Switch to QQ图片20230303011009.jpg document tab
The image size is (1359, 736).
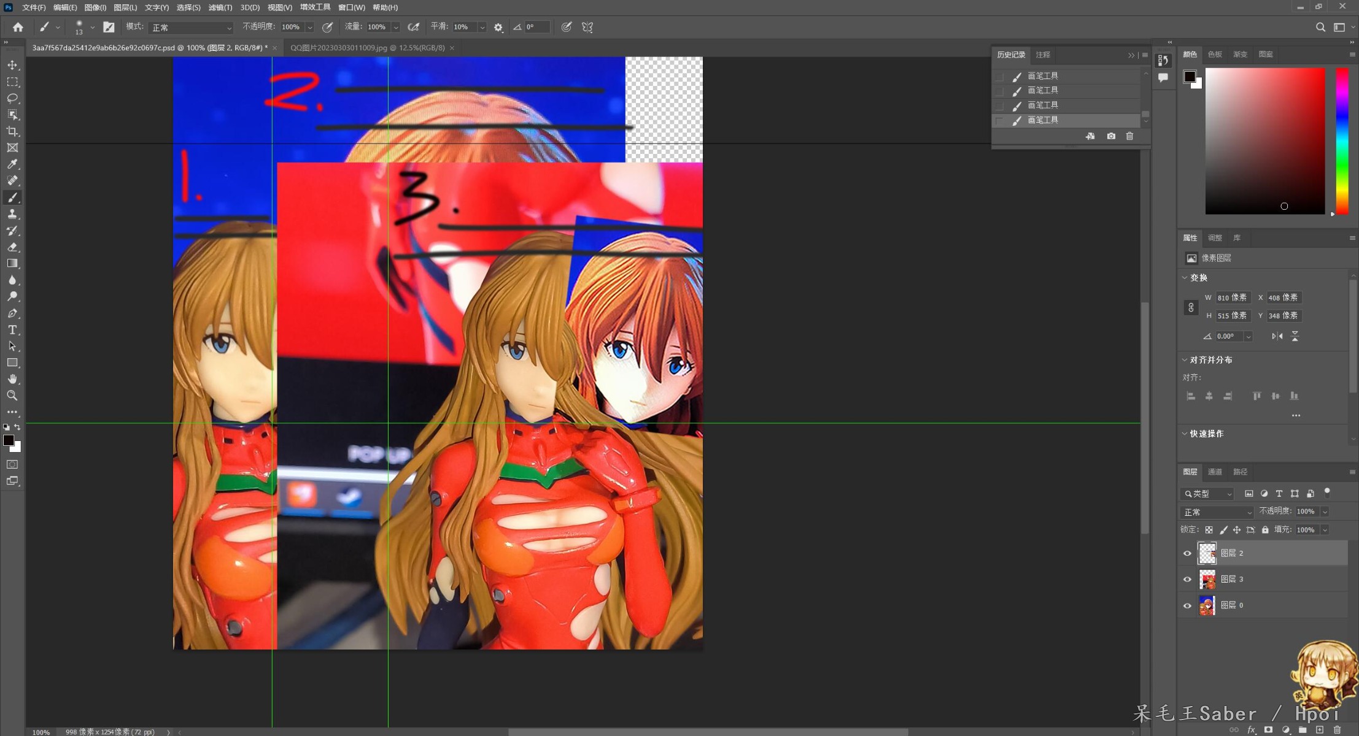[x=367, y=48]
